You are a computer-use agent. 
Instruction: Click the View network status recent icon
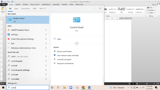(x=55, y=55)
